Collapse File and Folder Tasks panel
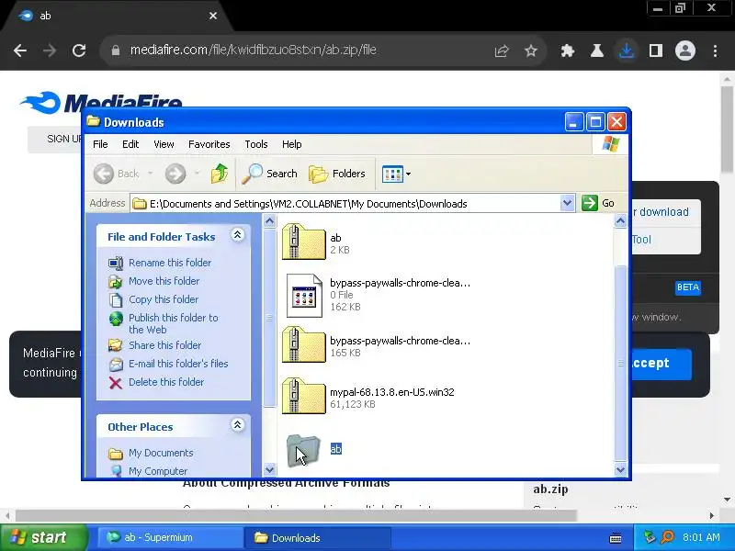The height and width of the screenshot is (551, 735). point(238,235)
